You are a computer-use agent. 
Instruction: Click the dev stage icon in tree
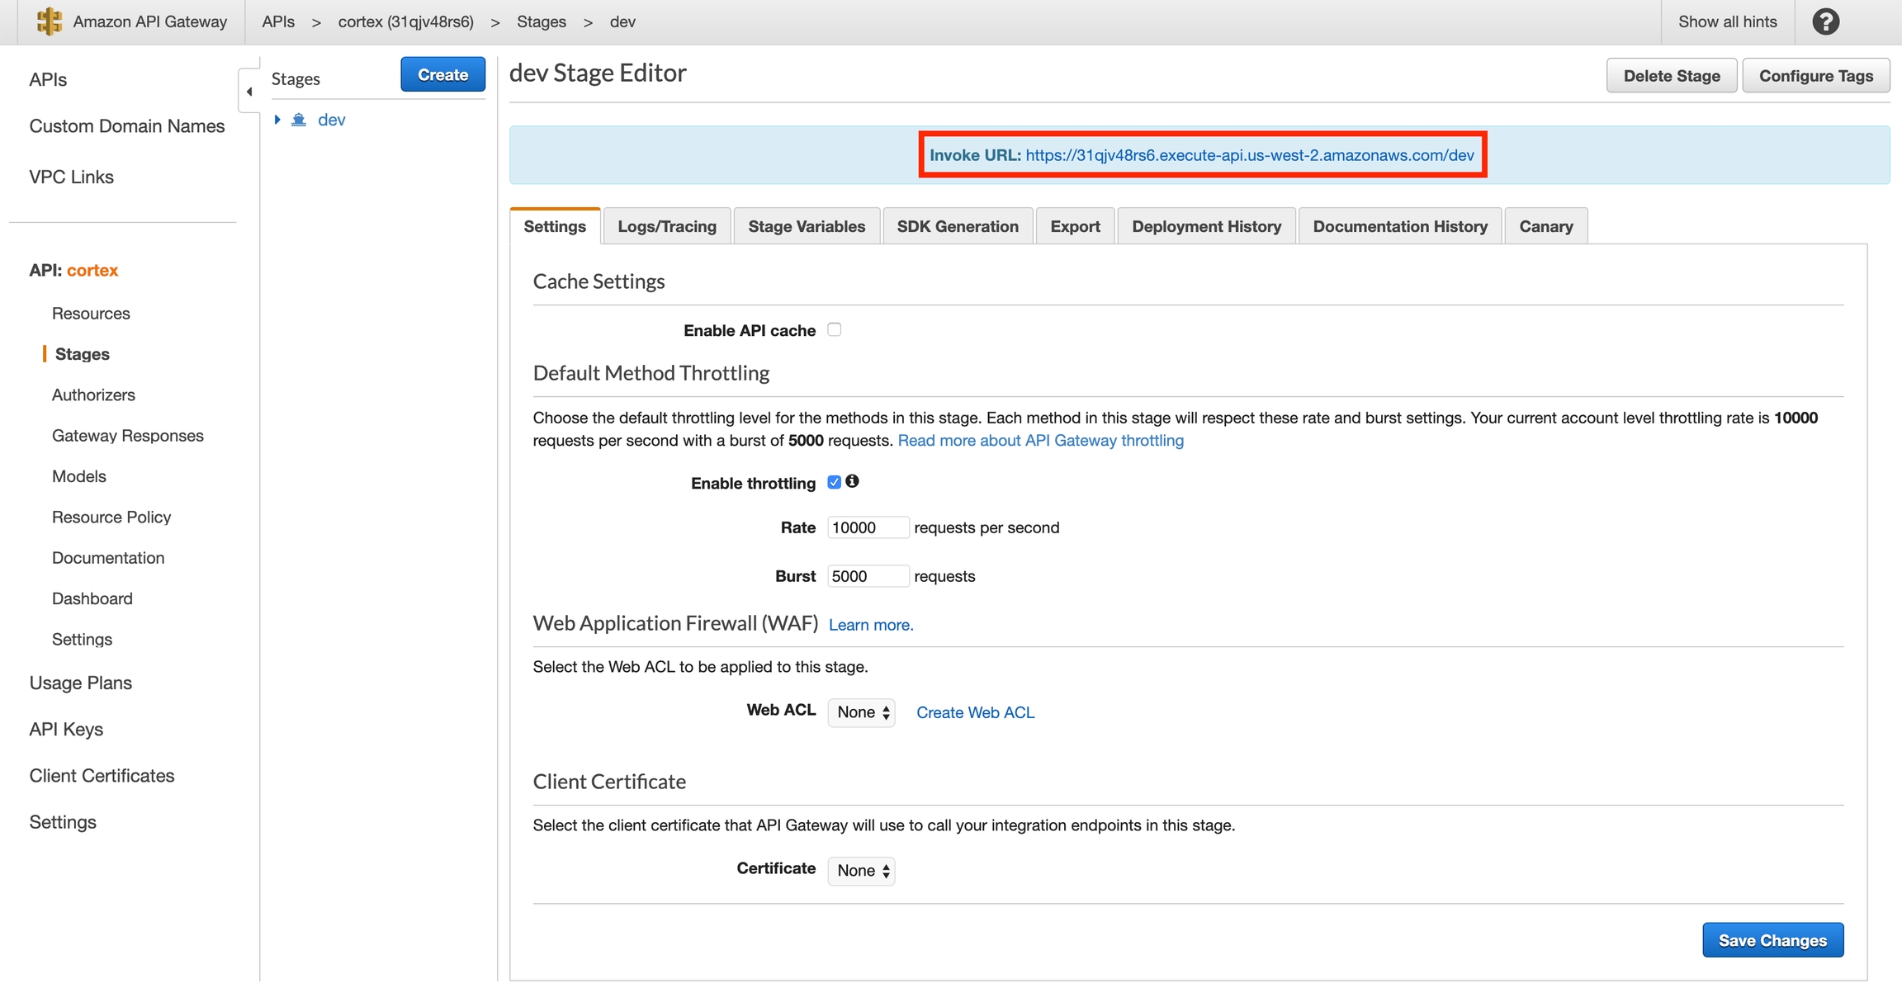point(299,121)
